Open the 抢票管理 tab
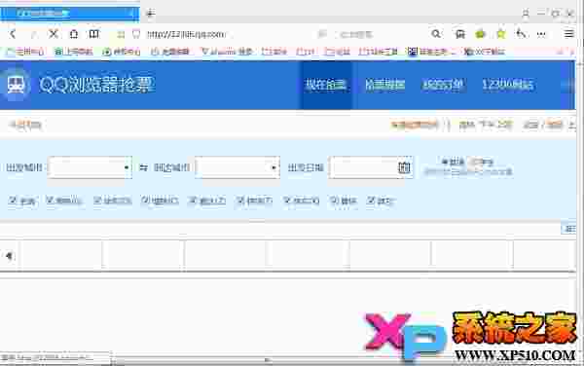The image size is (584, 366). pos(384,85)
